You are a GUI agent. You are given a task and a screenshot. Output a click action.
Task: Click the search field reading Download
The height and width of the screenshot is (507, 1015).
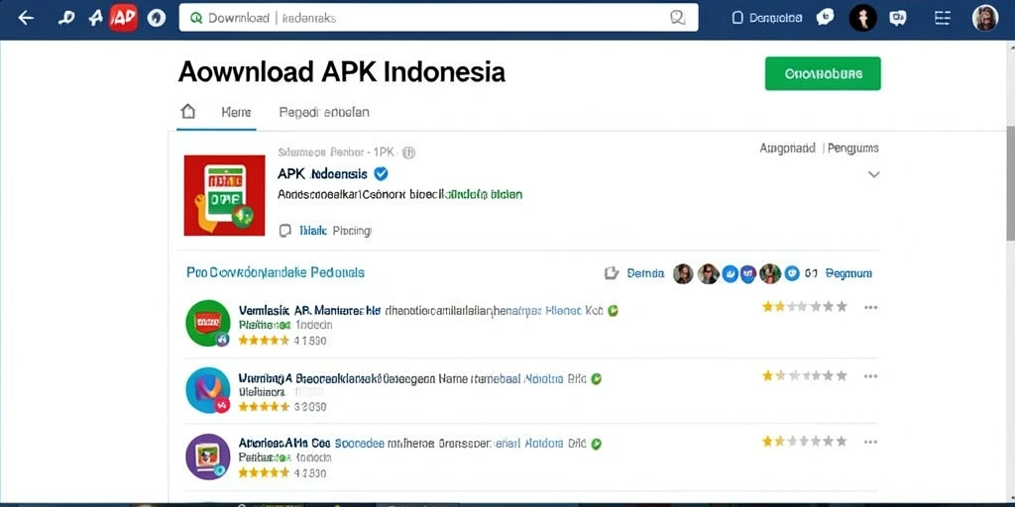pyautogui.click(x=438, y=18)
